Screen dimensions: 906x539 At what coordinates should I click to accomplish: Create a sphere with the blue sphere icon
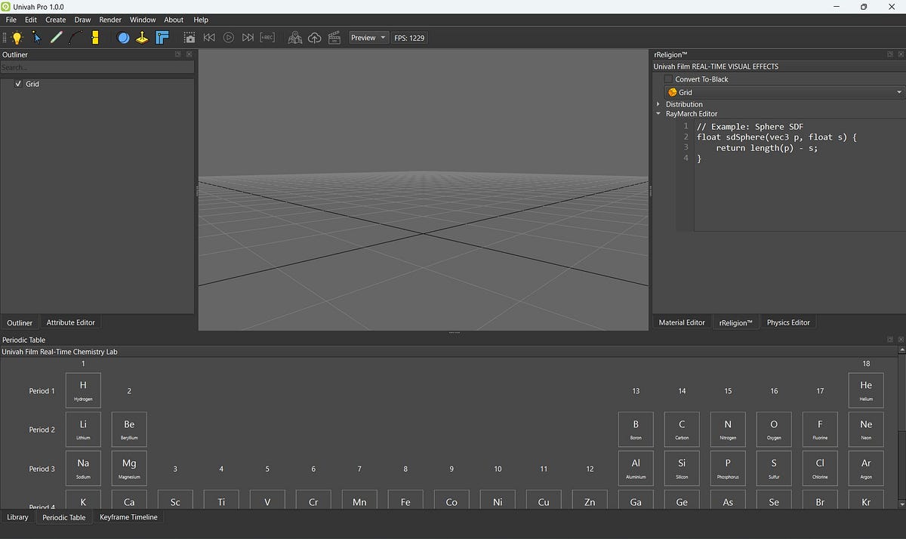pyautogui.click(x=122, y=37)
